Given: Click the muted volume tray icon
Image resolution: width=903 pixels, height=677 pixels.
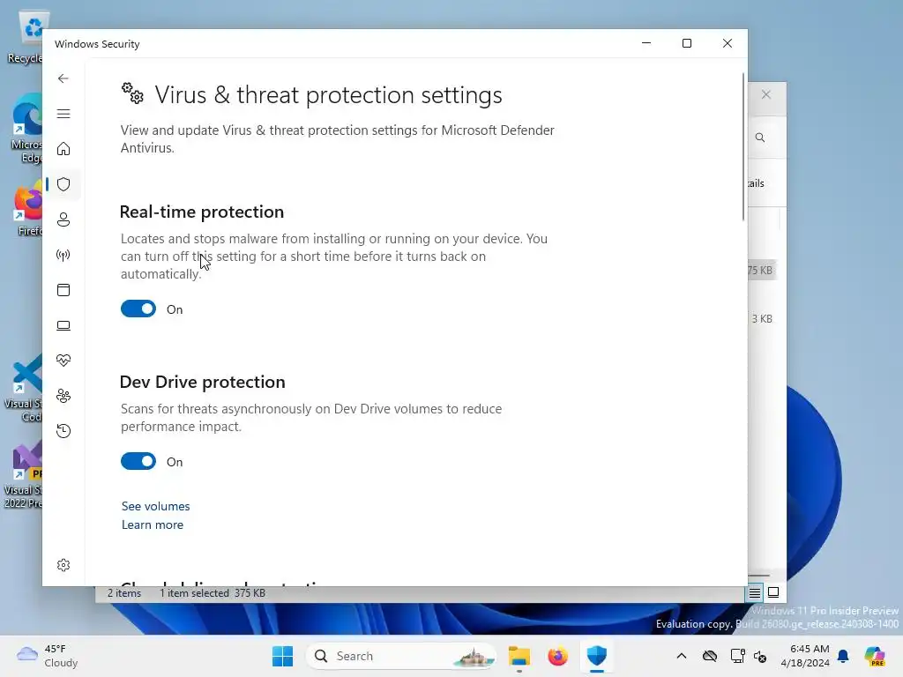Looking at the screenshot, I should pos(761,656).
